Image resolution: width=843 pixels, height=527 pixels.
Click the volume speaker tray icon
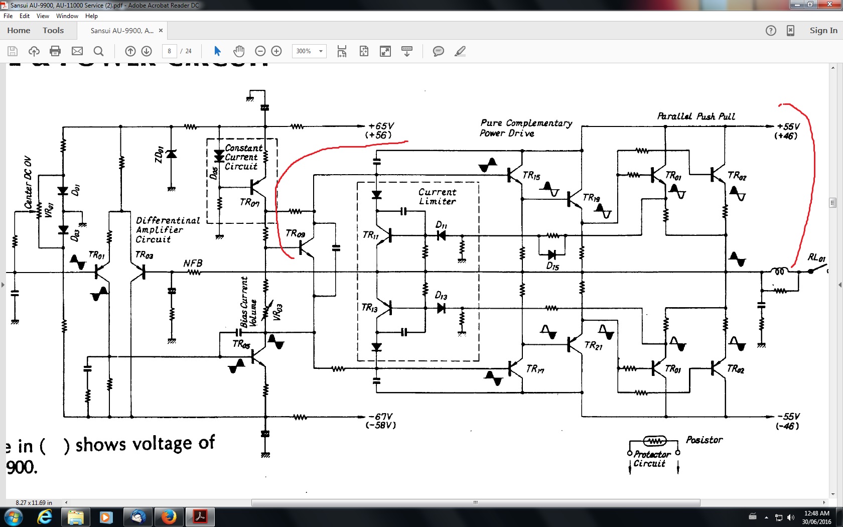click(x=791, y=517)
